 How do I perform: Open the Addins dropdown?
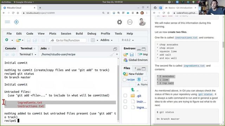[106, 40]
